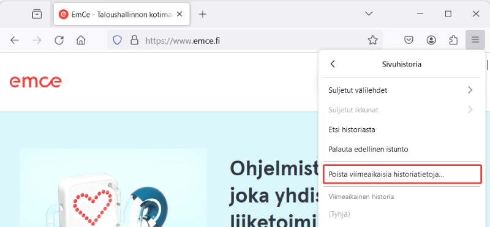Expand chevron next to Suljetut välilehdet

coord(470,90)
